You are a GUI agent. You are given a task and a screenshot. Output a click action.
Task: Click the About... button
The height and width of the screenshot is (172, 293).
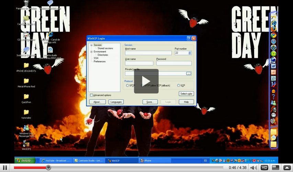(97, 102)
